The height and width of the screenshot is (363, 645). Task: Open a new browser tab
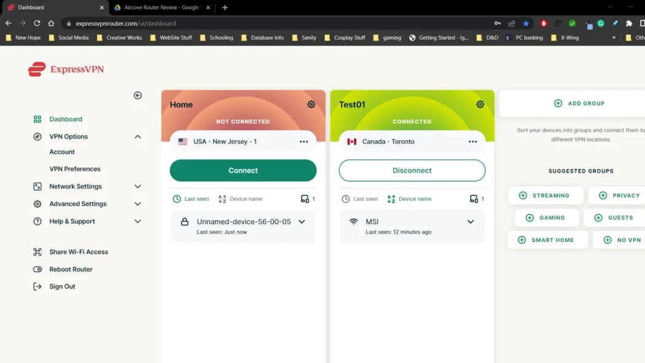click(225, 7)
